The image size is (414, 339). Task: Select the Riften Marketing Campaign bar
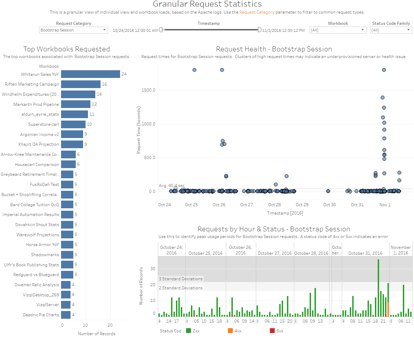(81, 84)
